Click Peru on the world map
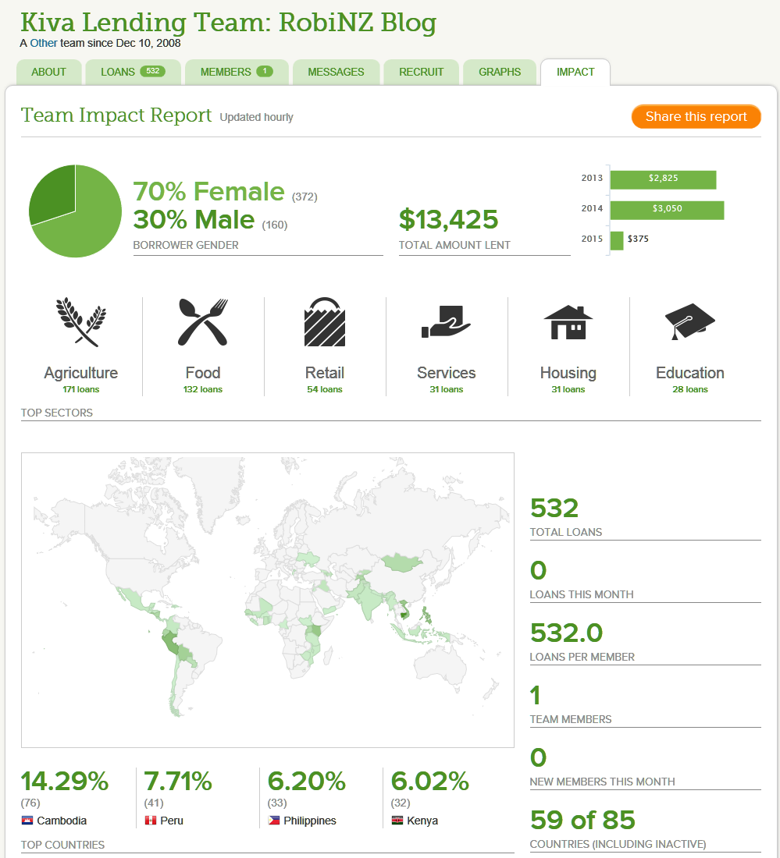The image size is (780, 858). 172,646
